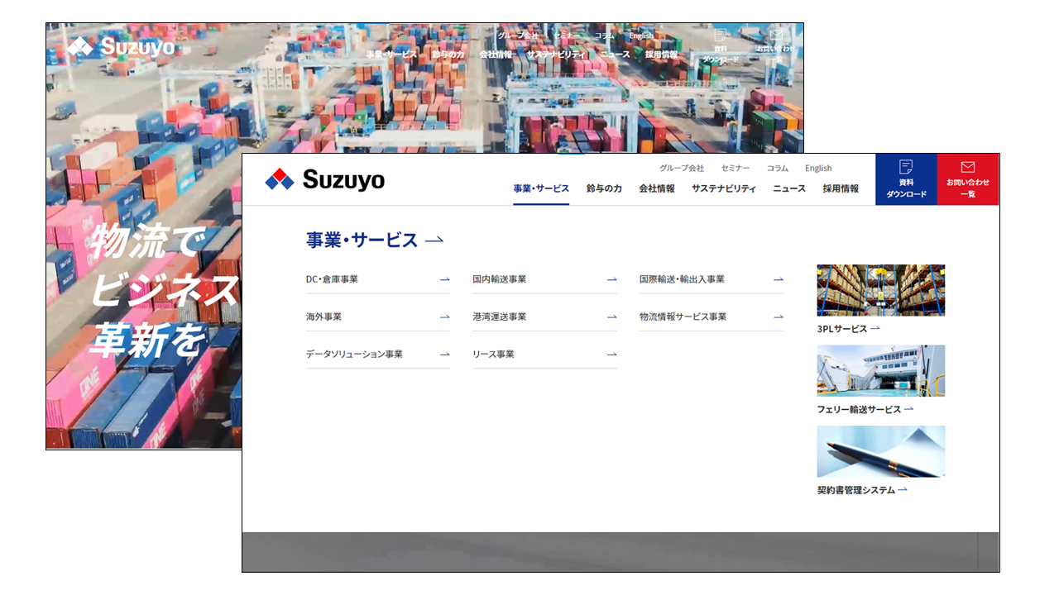Open the 採用情報 navigation item

(841, 188)
